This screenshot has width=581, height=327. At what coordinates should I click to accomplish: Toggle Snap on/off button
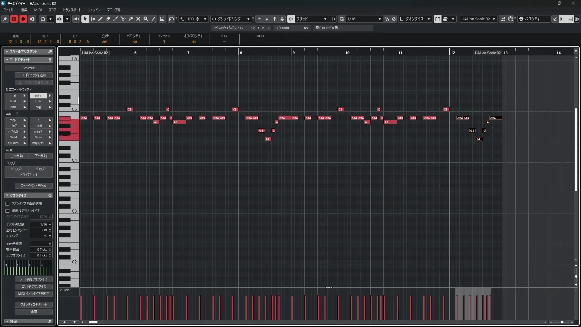pos(290,19)
